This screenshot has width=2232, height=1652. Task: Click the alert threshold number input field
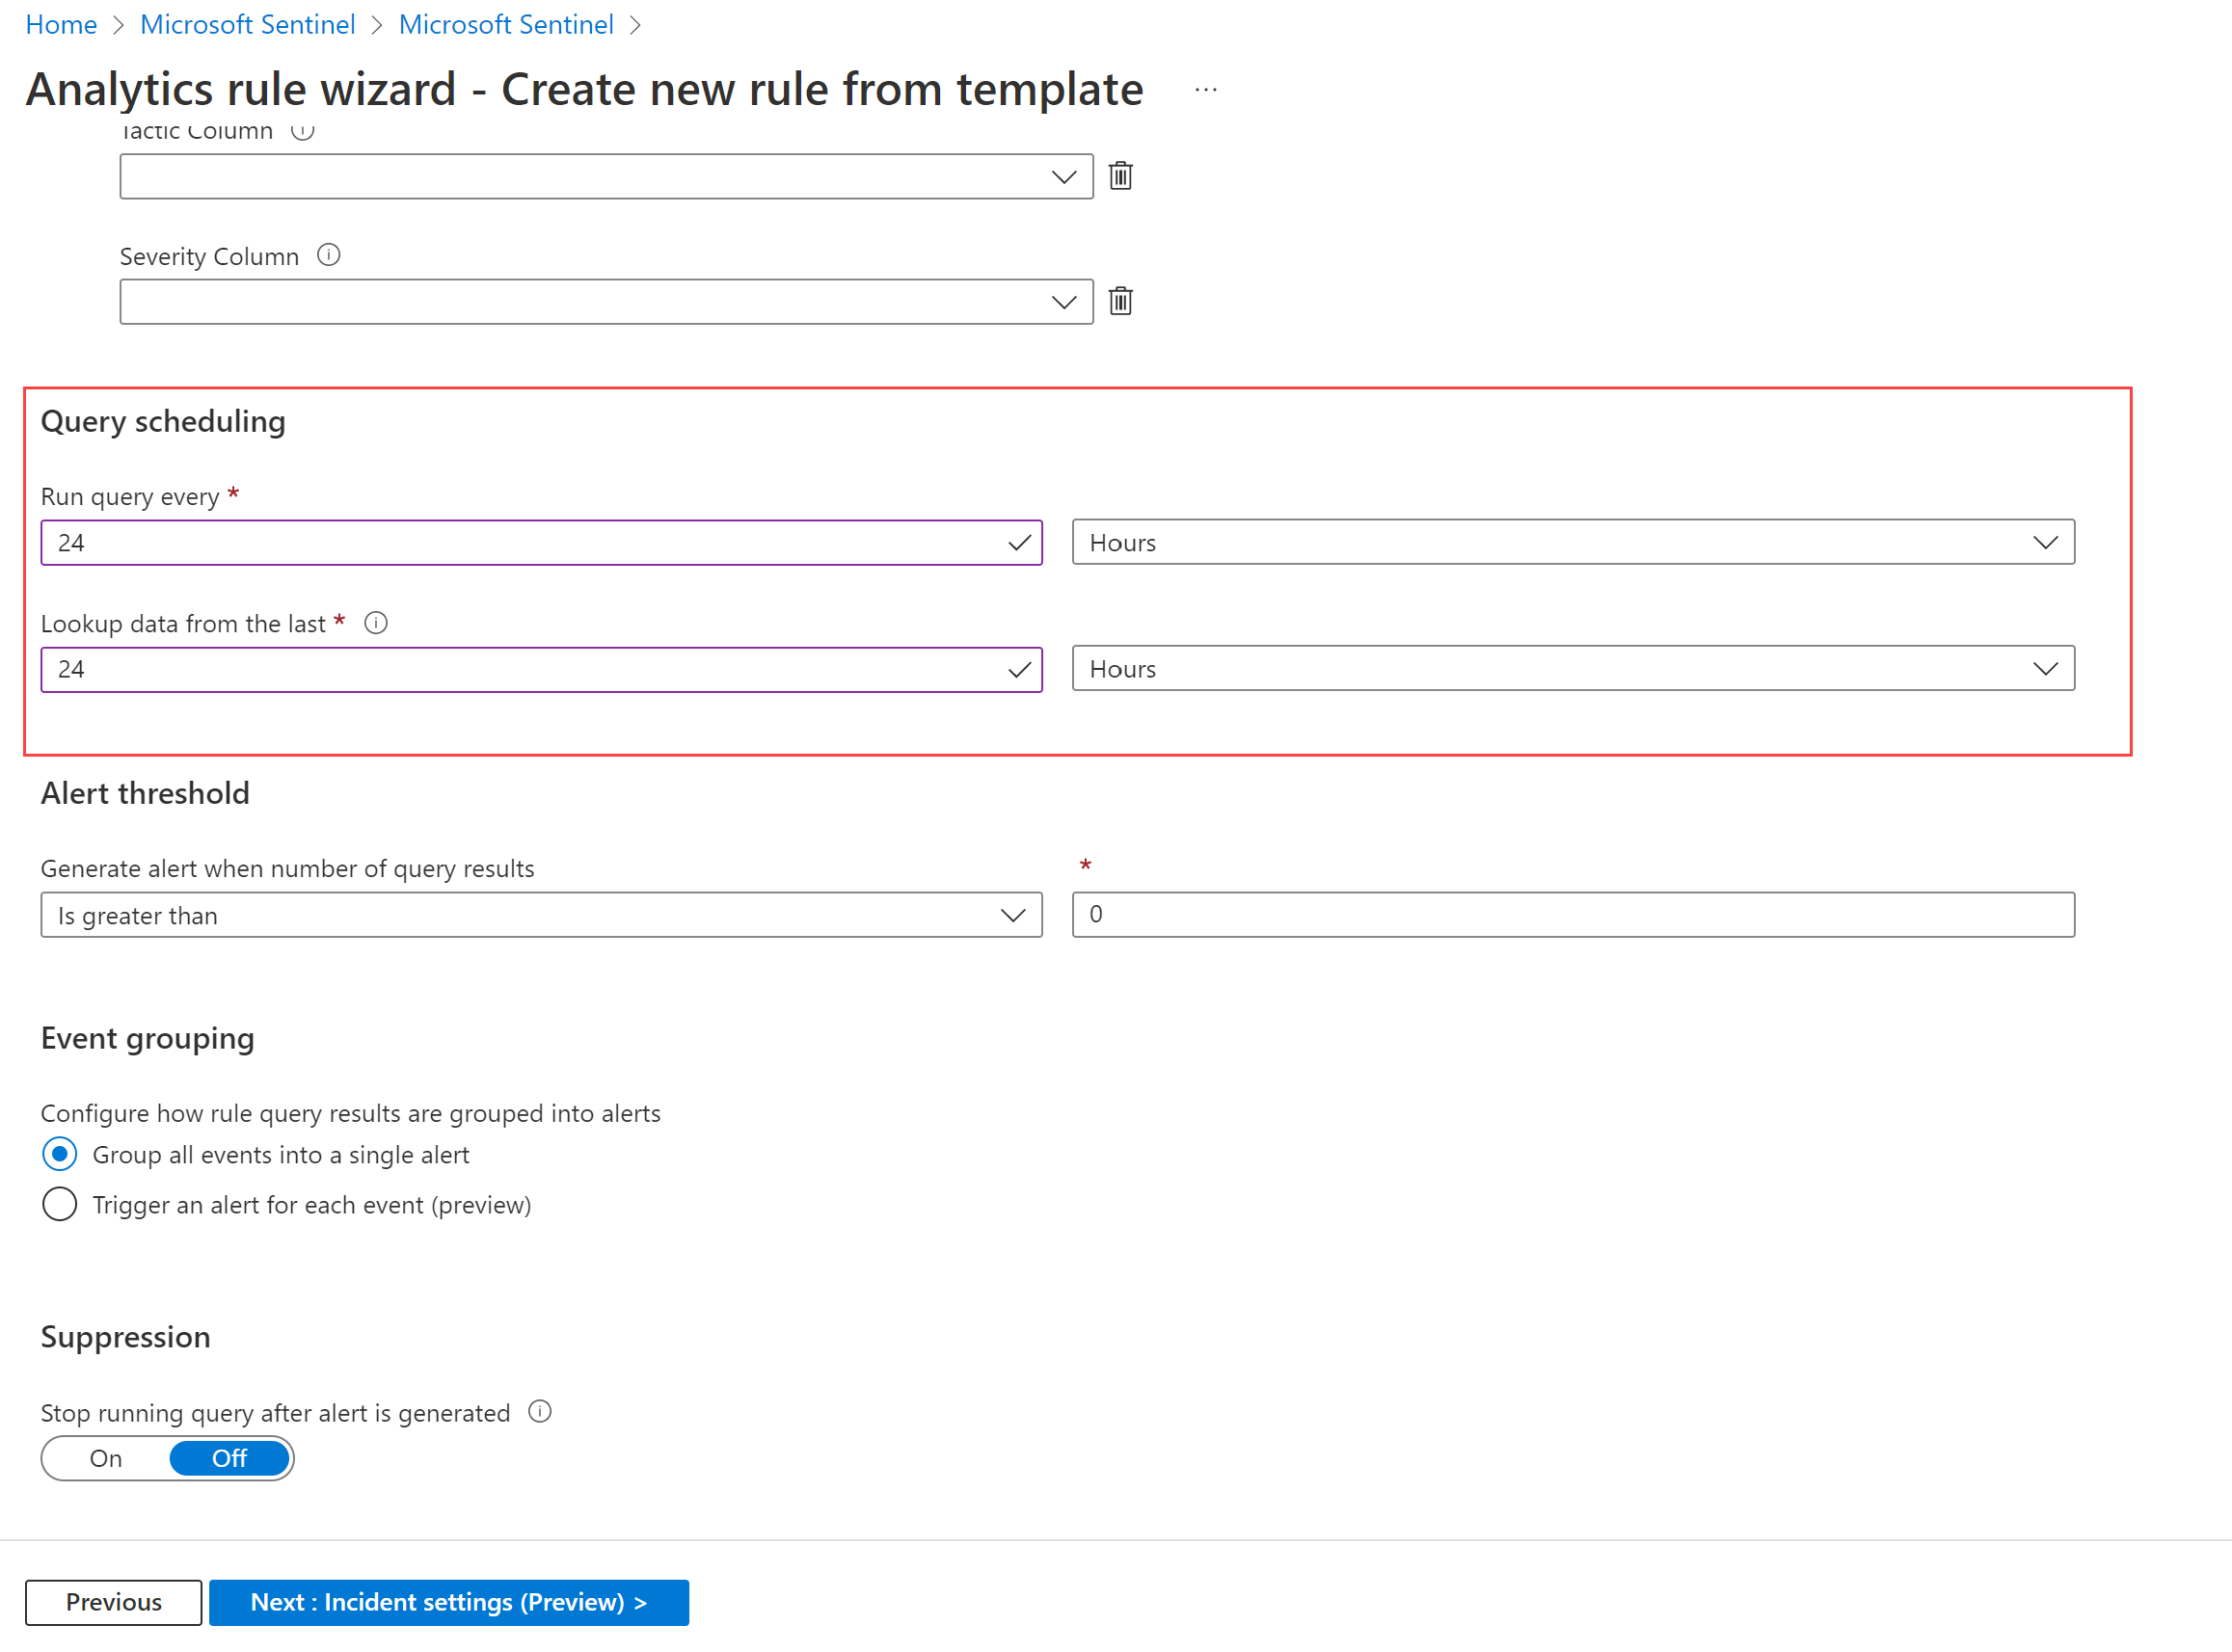tap(1571, 915)
